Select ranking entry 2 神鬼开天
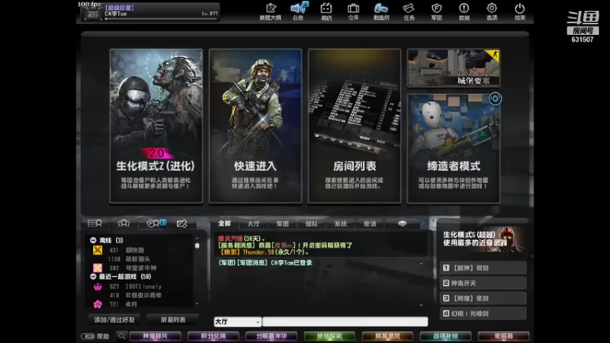 (x=483, y=283)
